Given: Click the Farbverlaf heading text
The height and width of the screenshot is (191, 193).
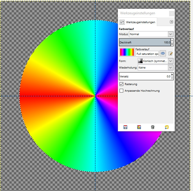Looking at the screenshot, I should click(x=126, y=29).
